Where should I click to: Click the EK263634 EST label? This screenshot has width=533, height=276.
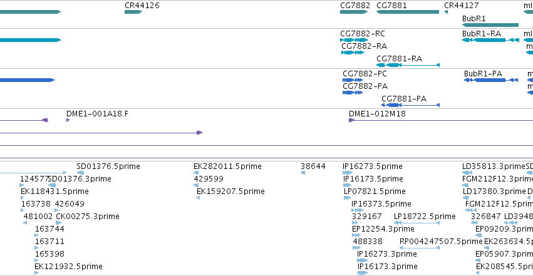point(509,242)
